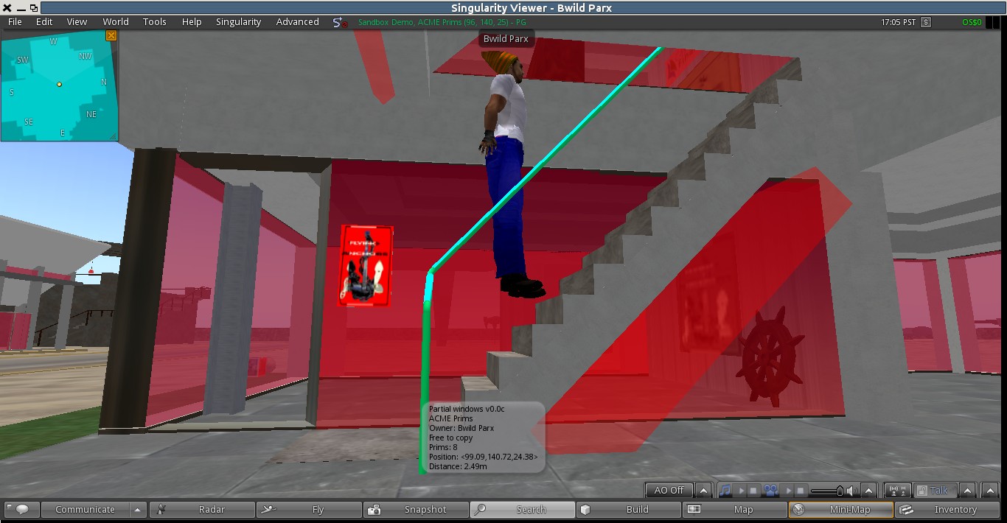The height and width of the screenshot is (523, 1007).
Task: Open the View menu
Action: tap(77, 22)
